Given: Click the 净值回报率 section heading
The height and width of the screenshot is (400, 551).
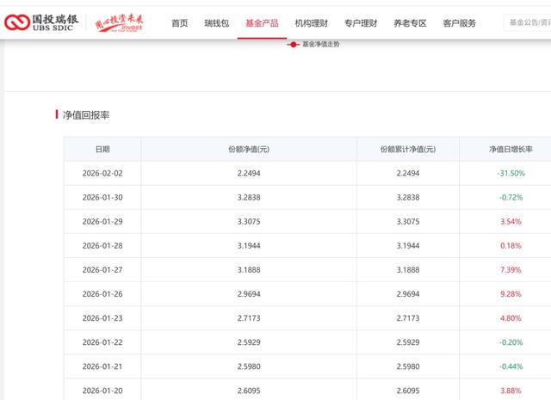Looking at the screenshot, I should 86,114.
